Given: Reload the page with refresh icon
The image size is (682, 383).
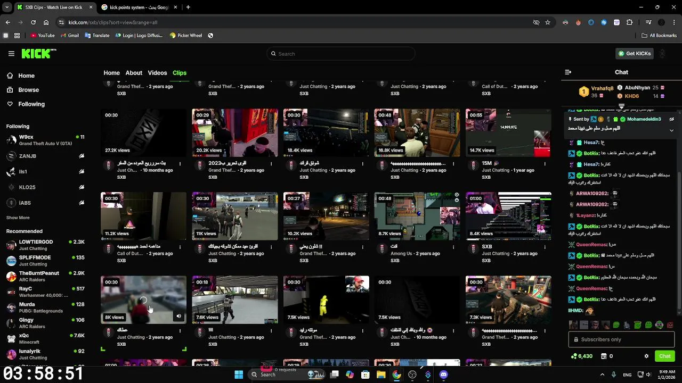Looking at the screenshot, I should pyautogui.click(x=33, y=22).
